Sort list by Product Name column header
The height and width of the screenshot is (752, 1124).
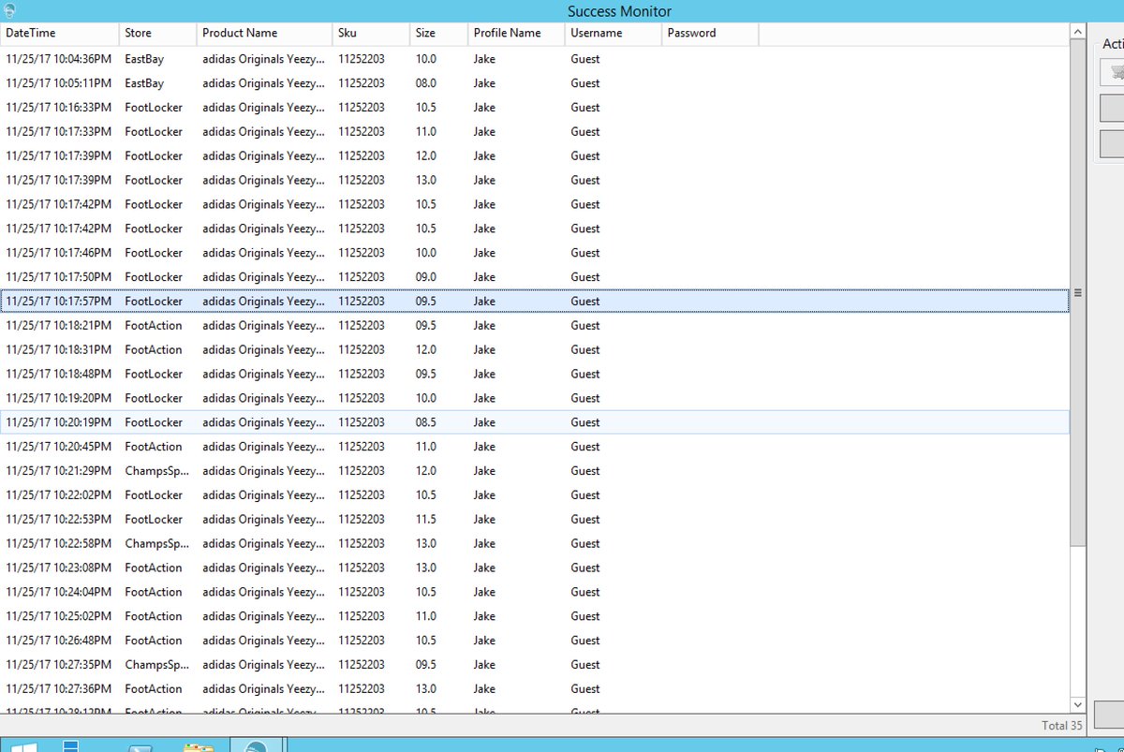tap(265, 33)
